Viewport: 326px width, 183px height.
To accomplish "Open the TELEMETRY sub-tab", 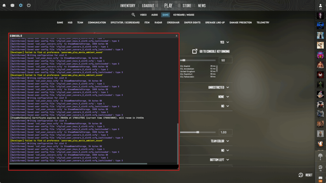I will (263, 23).
